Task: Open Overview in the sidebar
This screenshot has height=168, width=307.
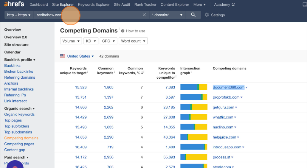Action: click(x=13, y=30)
